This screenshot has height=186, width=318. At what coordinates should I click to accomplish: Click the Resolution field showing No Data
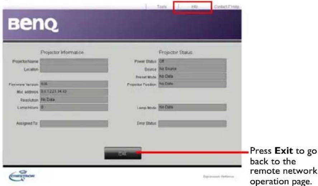(74, 99)
